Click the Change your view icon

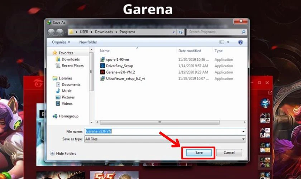(221, 42)
